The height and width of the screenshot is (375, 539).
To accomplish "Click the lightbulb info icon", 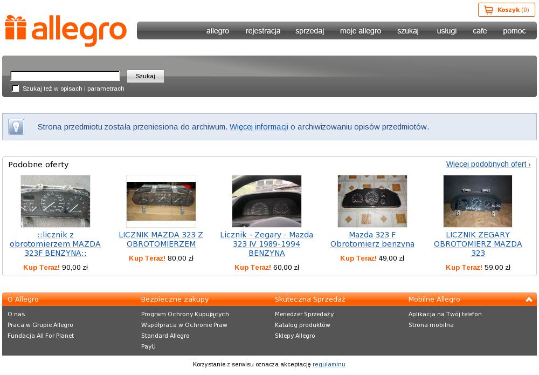I will pos(16,127).
